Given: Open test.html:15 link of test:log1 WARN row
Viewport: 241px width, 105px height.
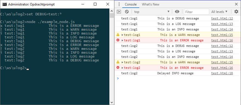Looking at the screenshot, I should tap(222, 35).
